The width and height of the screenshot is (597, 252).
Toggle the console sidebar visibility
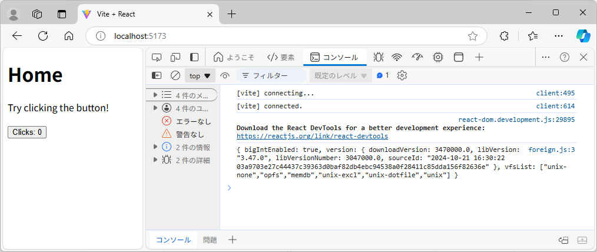157,75
